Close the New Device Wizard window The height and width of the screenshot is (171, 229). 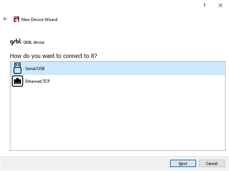pos(220,5)
